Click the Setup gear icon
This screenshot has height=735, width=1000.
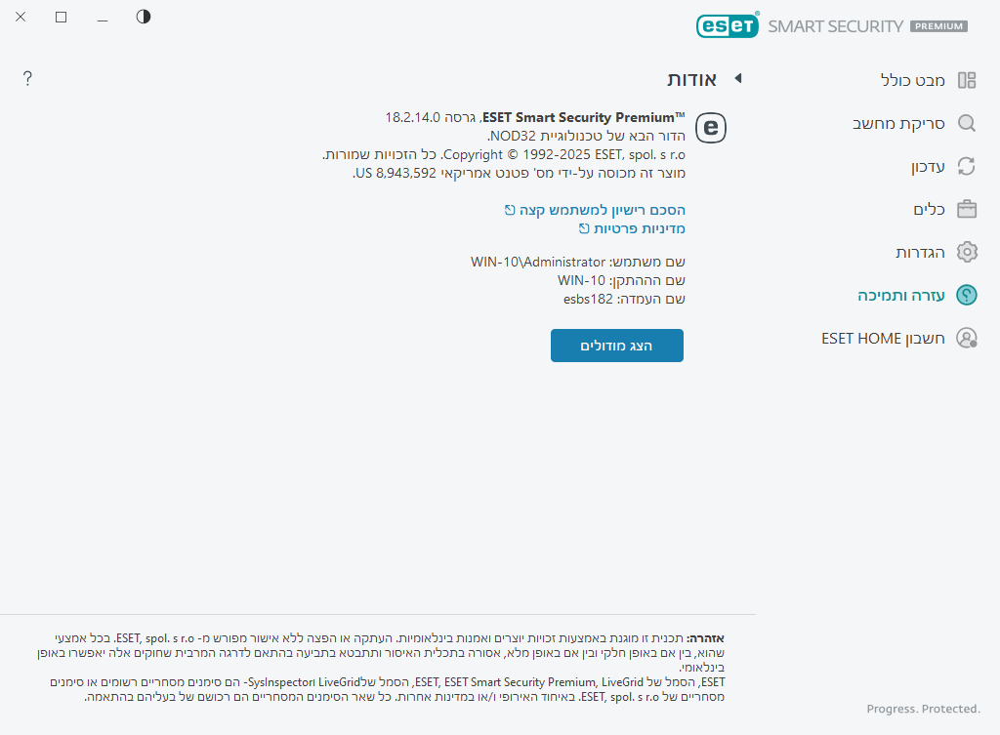(967, 252)
